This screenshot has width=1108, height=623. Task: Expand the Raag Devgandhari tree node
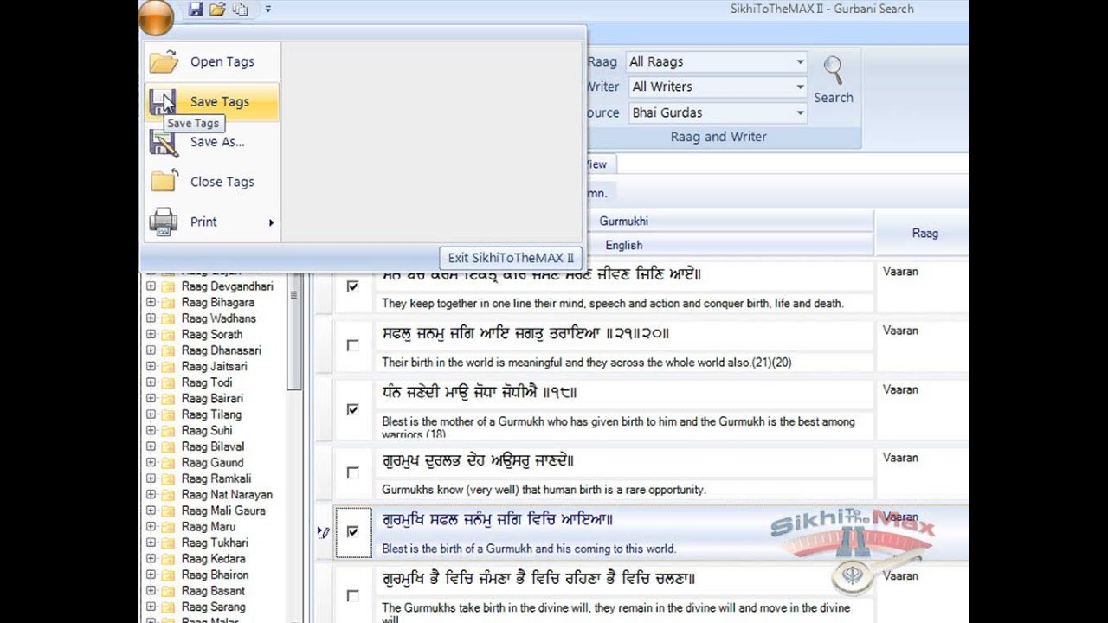pos(151,286)
